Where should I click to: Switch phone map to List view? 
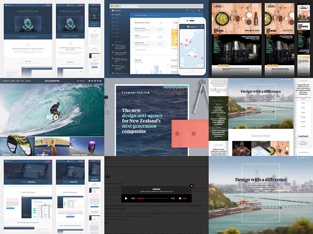200,66
